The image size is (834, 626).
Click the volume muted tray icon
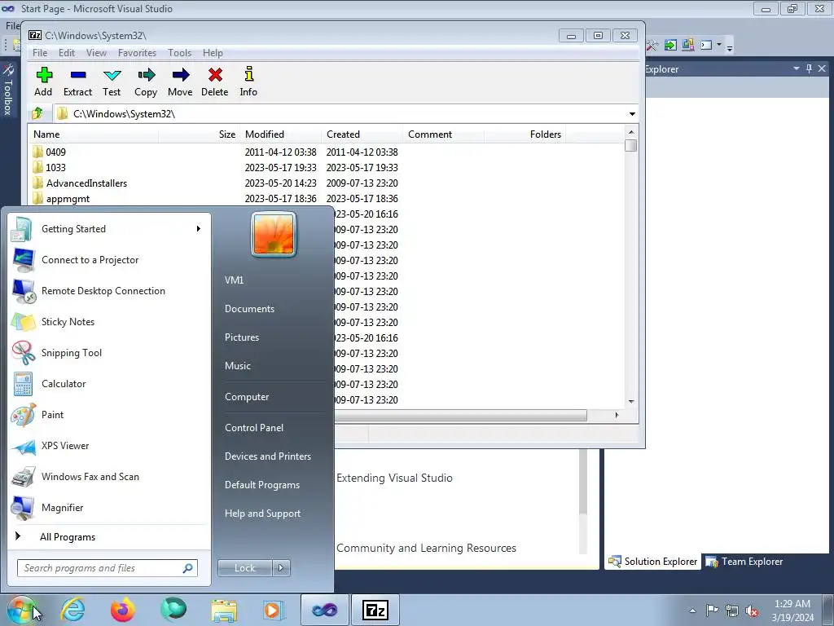(x=752, y=611)
